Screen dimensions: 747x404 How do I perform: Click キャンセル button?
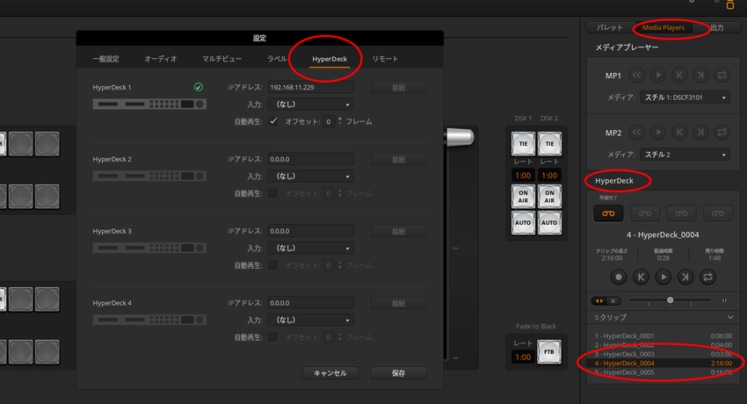coord(330,373)
